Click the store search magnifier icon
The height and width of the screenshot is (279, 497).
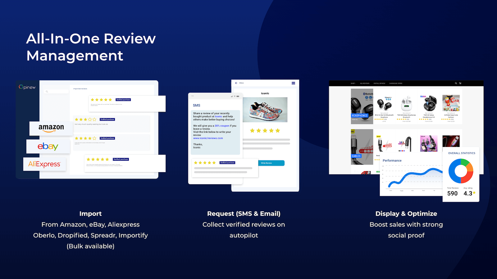456,83
